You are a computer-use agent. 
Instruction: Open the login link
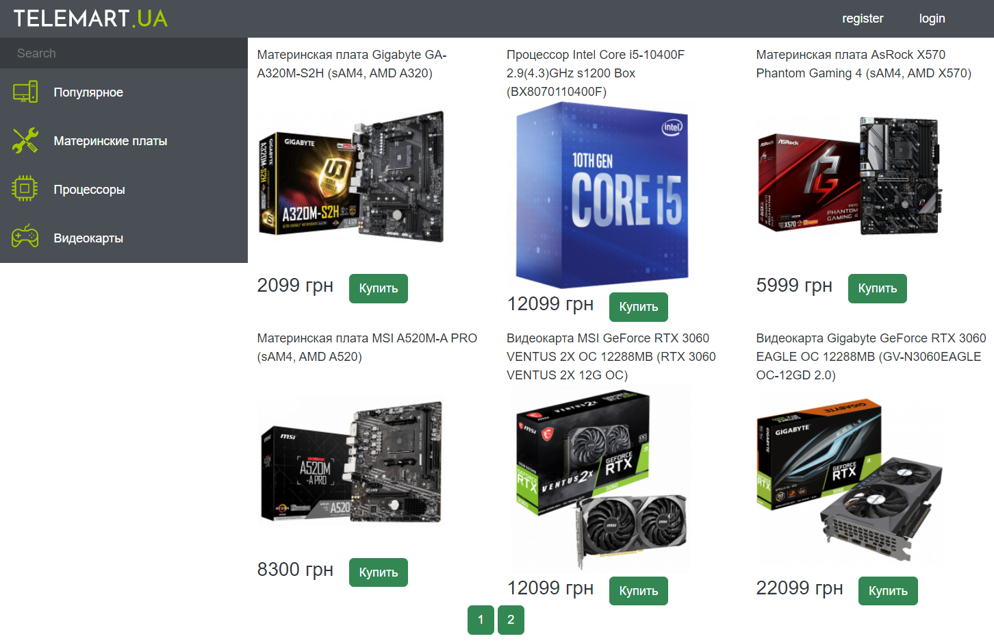[x=932, y=18]
